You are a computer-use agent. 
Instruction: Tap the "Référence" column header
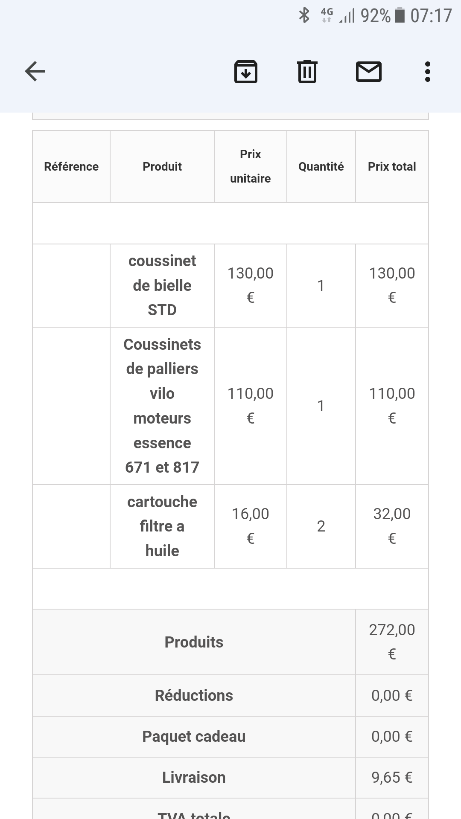[71, 166]
